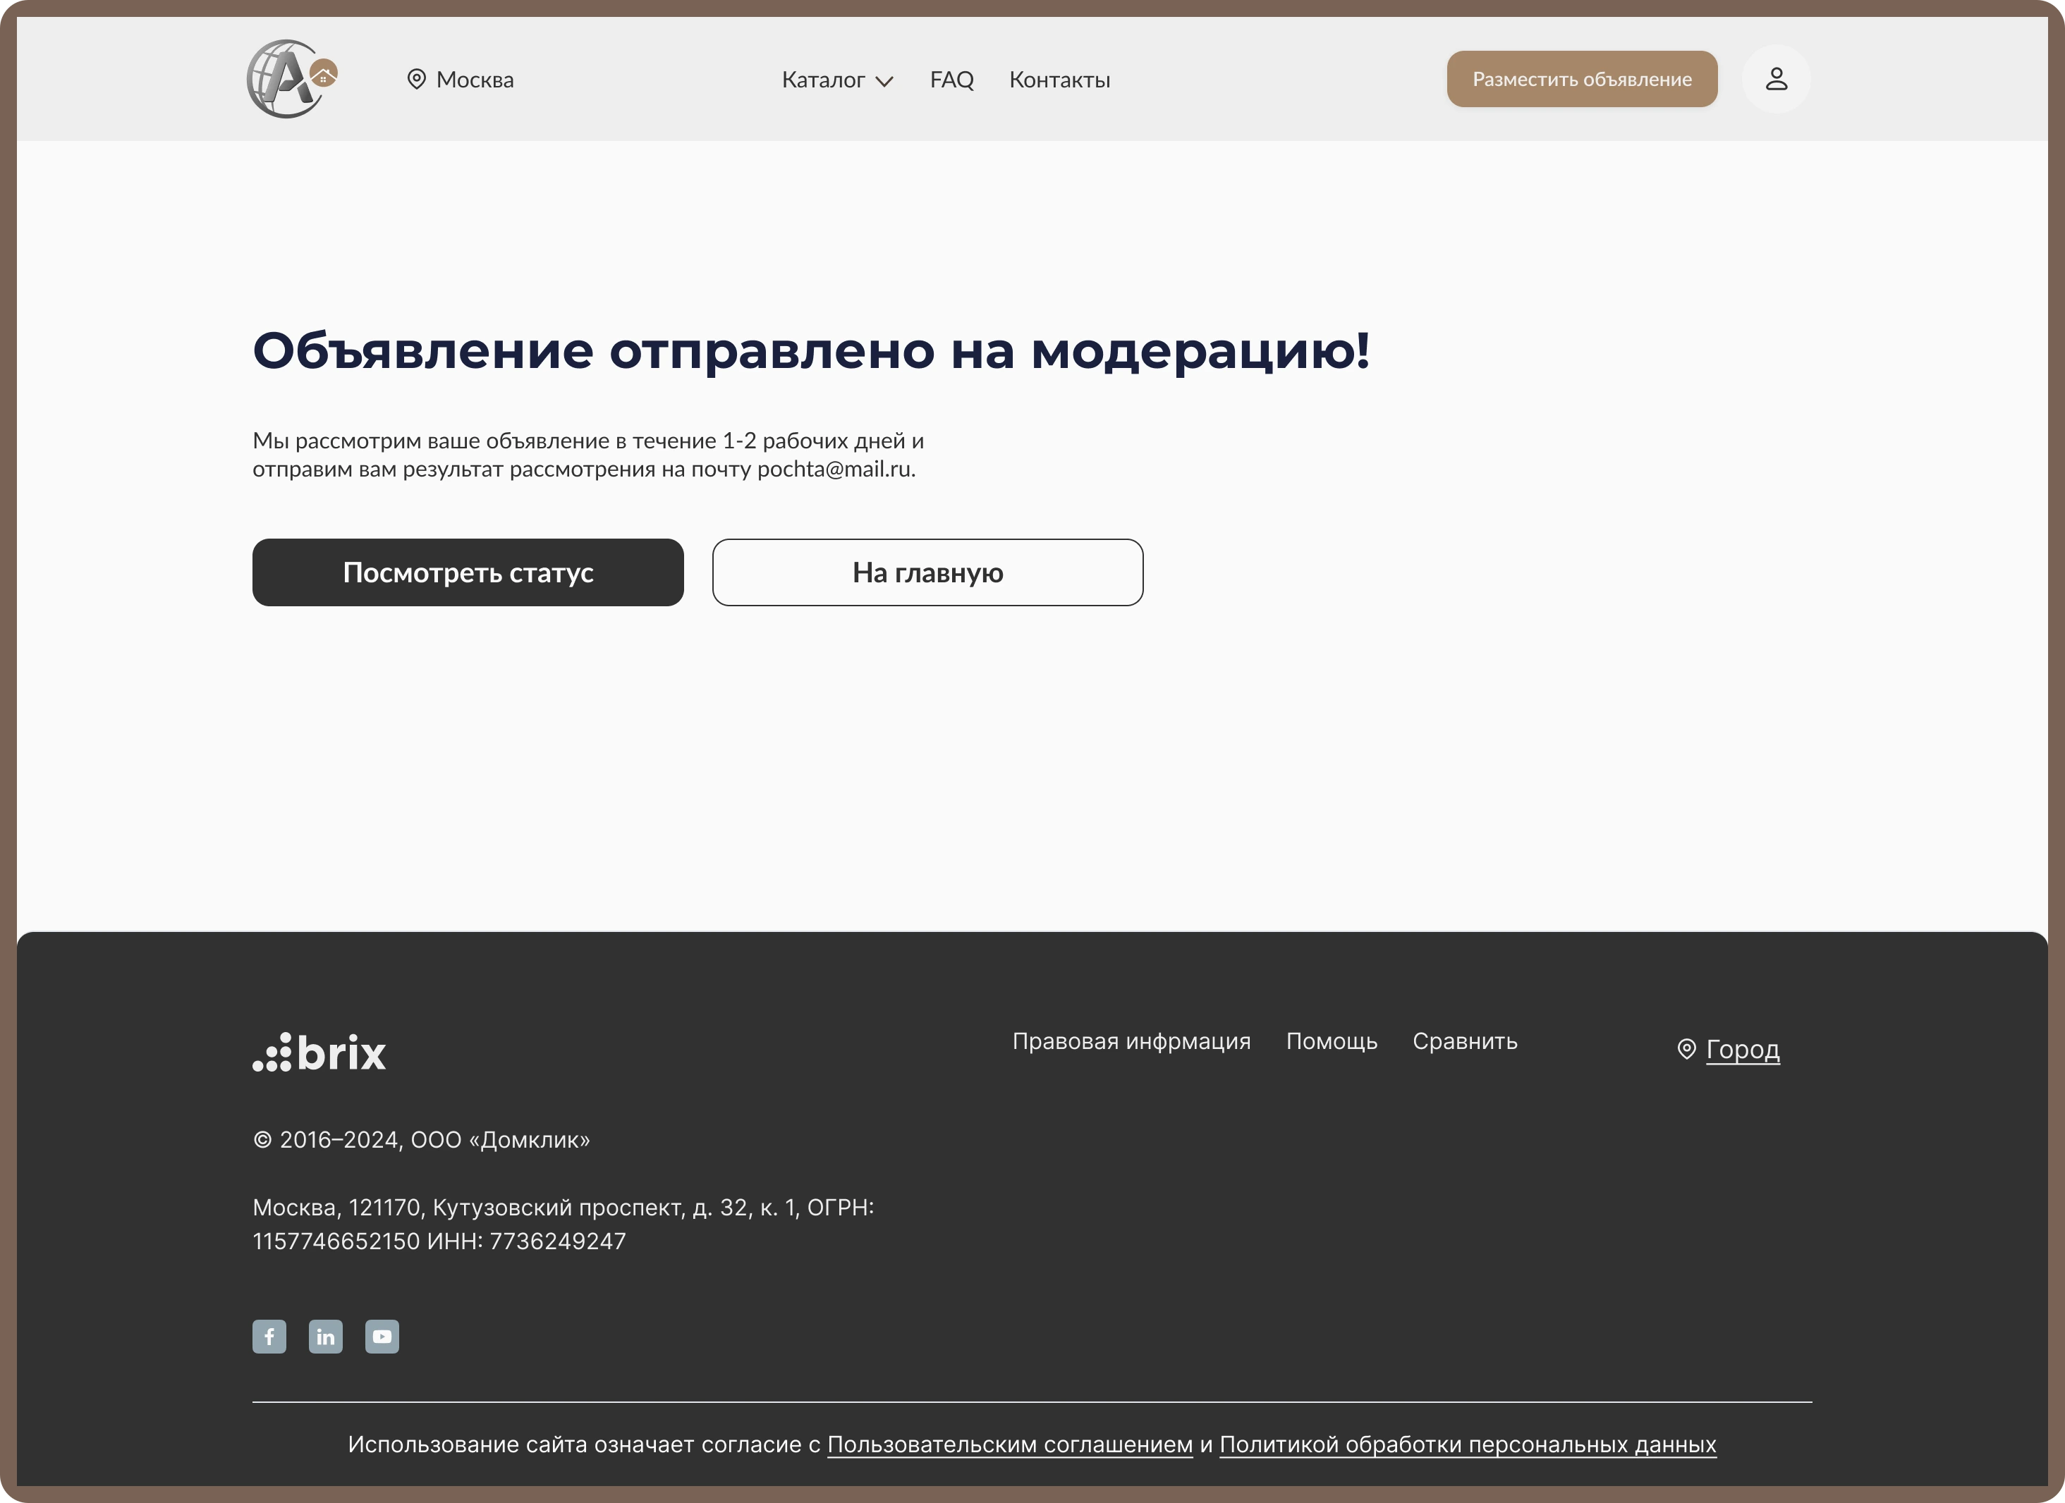
Task: Go to the FAQ menu item
Action: tap(951, 80)
